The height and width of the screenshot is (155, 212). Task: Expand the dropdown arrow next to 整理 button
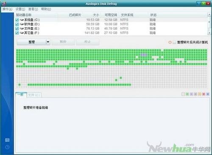point(48,42)
